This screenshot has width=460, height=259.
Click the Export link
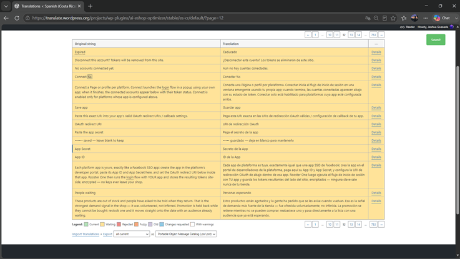[x=107, y=234]
